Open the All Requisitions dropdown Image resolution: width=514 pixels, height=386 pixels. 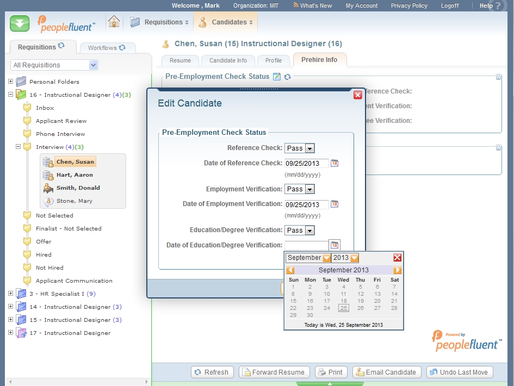coord(93,65)
